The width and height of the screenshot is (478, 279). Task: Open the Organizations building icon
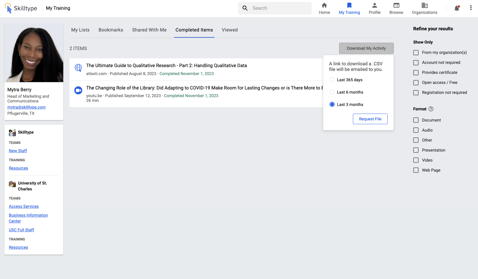tap(424, 5)
